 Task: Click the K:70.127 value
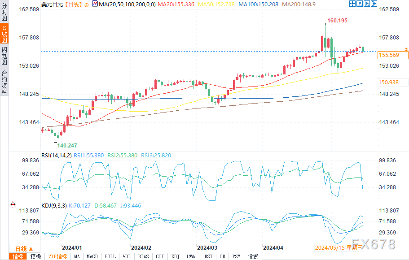[79, 206]
